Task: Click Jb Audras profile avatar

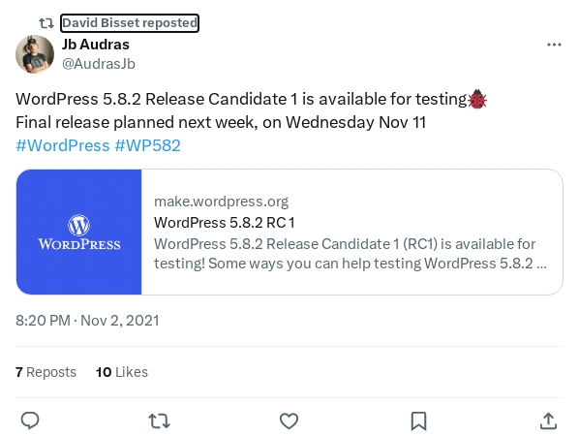Action: pyautogui.click(x=35, y=54)
